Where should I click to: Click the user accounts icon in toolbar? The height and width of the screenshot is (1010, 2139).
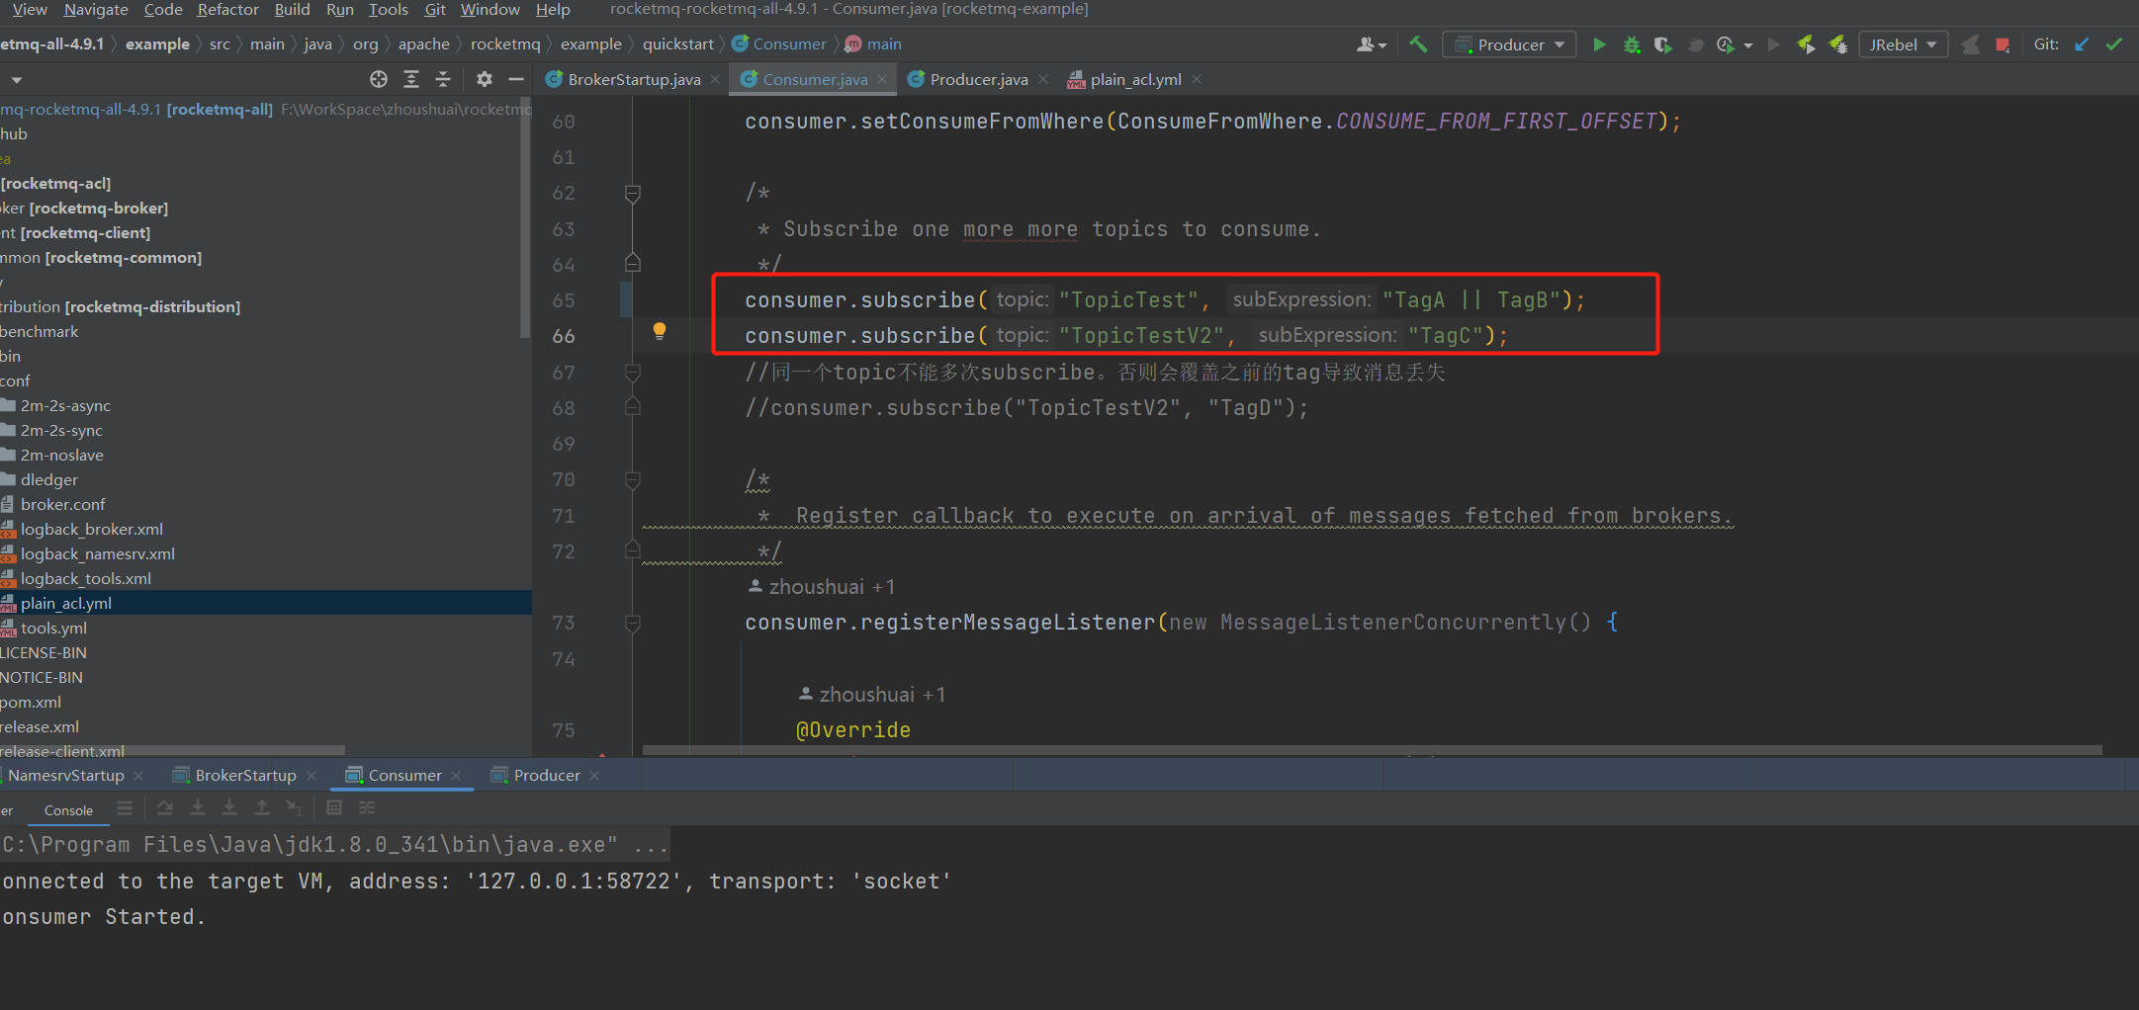1371,44
